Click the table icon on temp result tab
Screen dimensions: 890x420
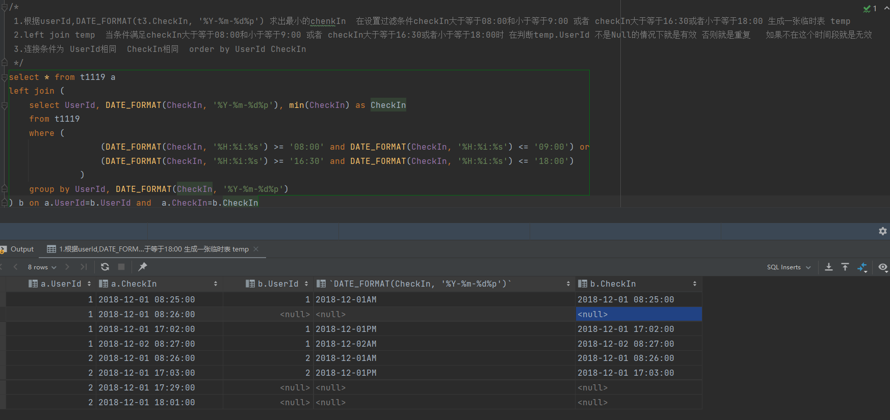point(51,249)
